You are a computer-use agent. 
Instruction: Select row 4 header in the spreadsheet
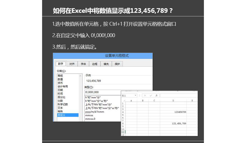point(123,112)
